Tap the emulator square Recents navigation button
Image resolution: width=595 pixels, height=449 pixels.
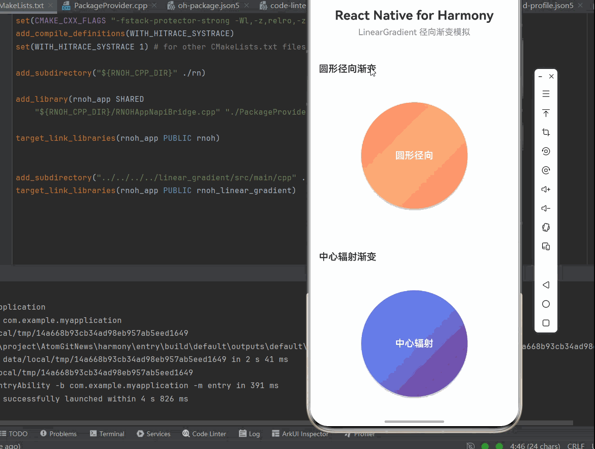click(546, 323)
